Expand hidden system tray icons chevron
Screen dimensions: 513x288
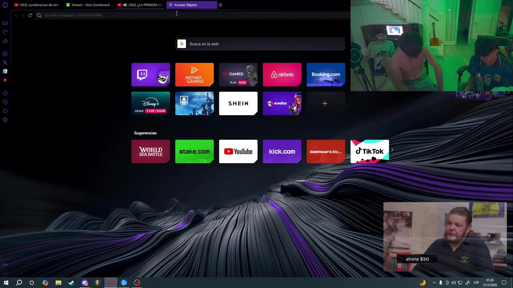click(x=434, y=283)
